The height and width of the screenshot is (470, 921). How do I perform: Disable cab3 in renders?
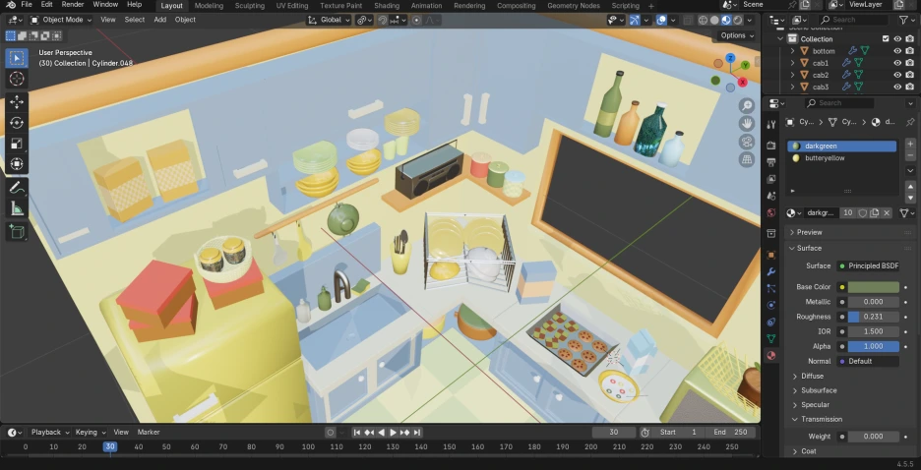[x=909, y=87]
